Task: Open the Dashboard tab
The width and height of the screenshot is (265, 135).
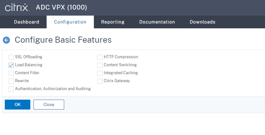Action: [26, 22]
